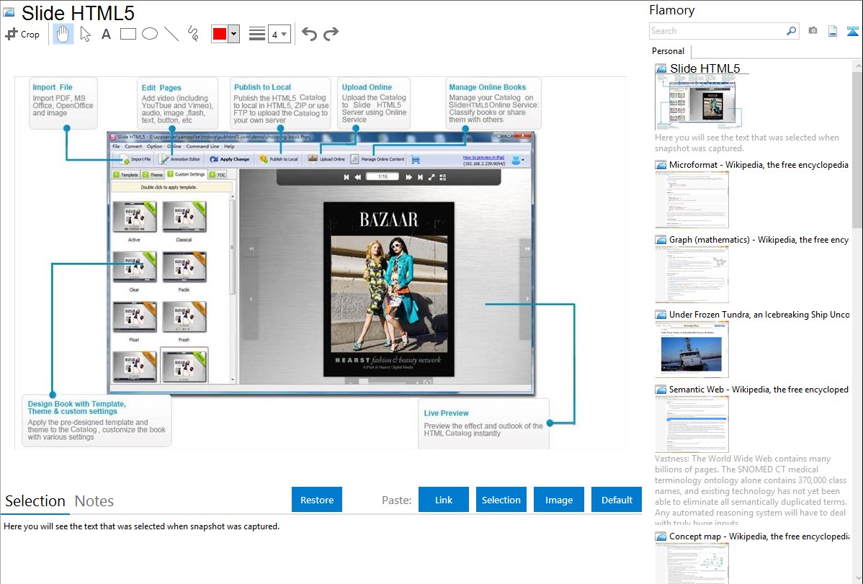
Task: Switch to the Notes tab
Action: pyautogui.click(x=94, y=501)
